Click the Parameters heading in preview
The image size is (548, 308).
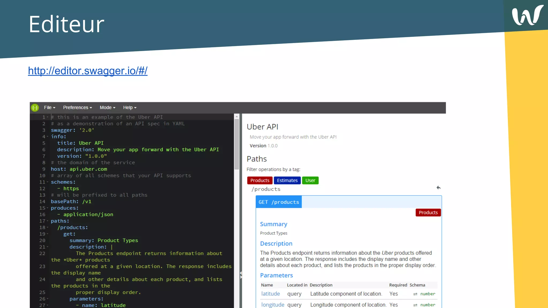click(276, 275)
